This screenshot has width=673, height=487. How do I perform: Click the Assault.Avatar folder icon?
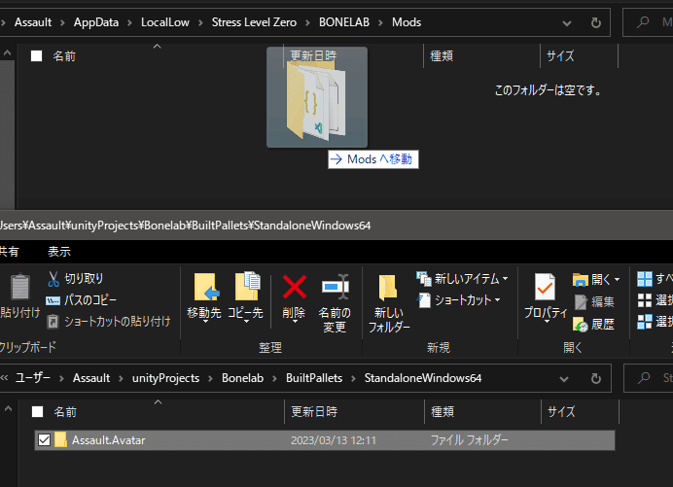(60, 439)
